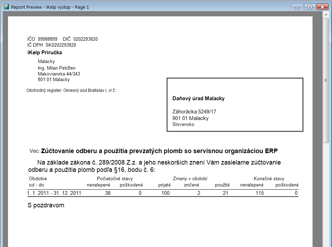Click the street address 'Záhorácka 5249/17'
The image size is (332, 247).
tap(194, 112)
